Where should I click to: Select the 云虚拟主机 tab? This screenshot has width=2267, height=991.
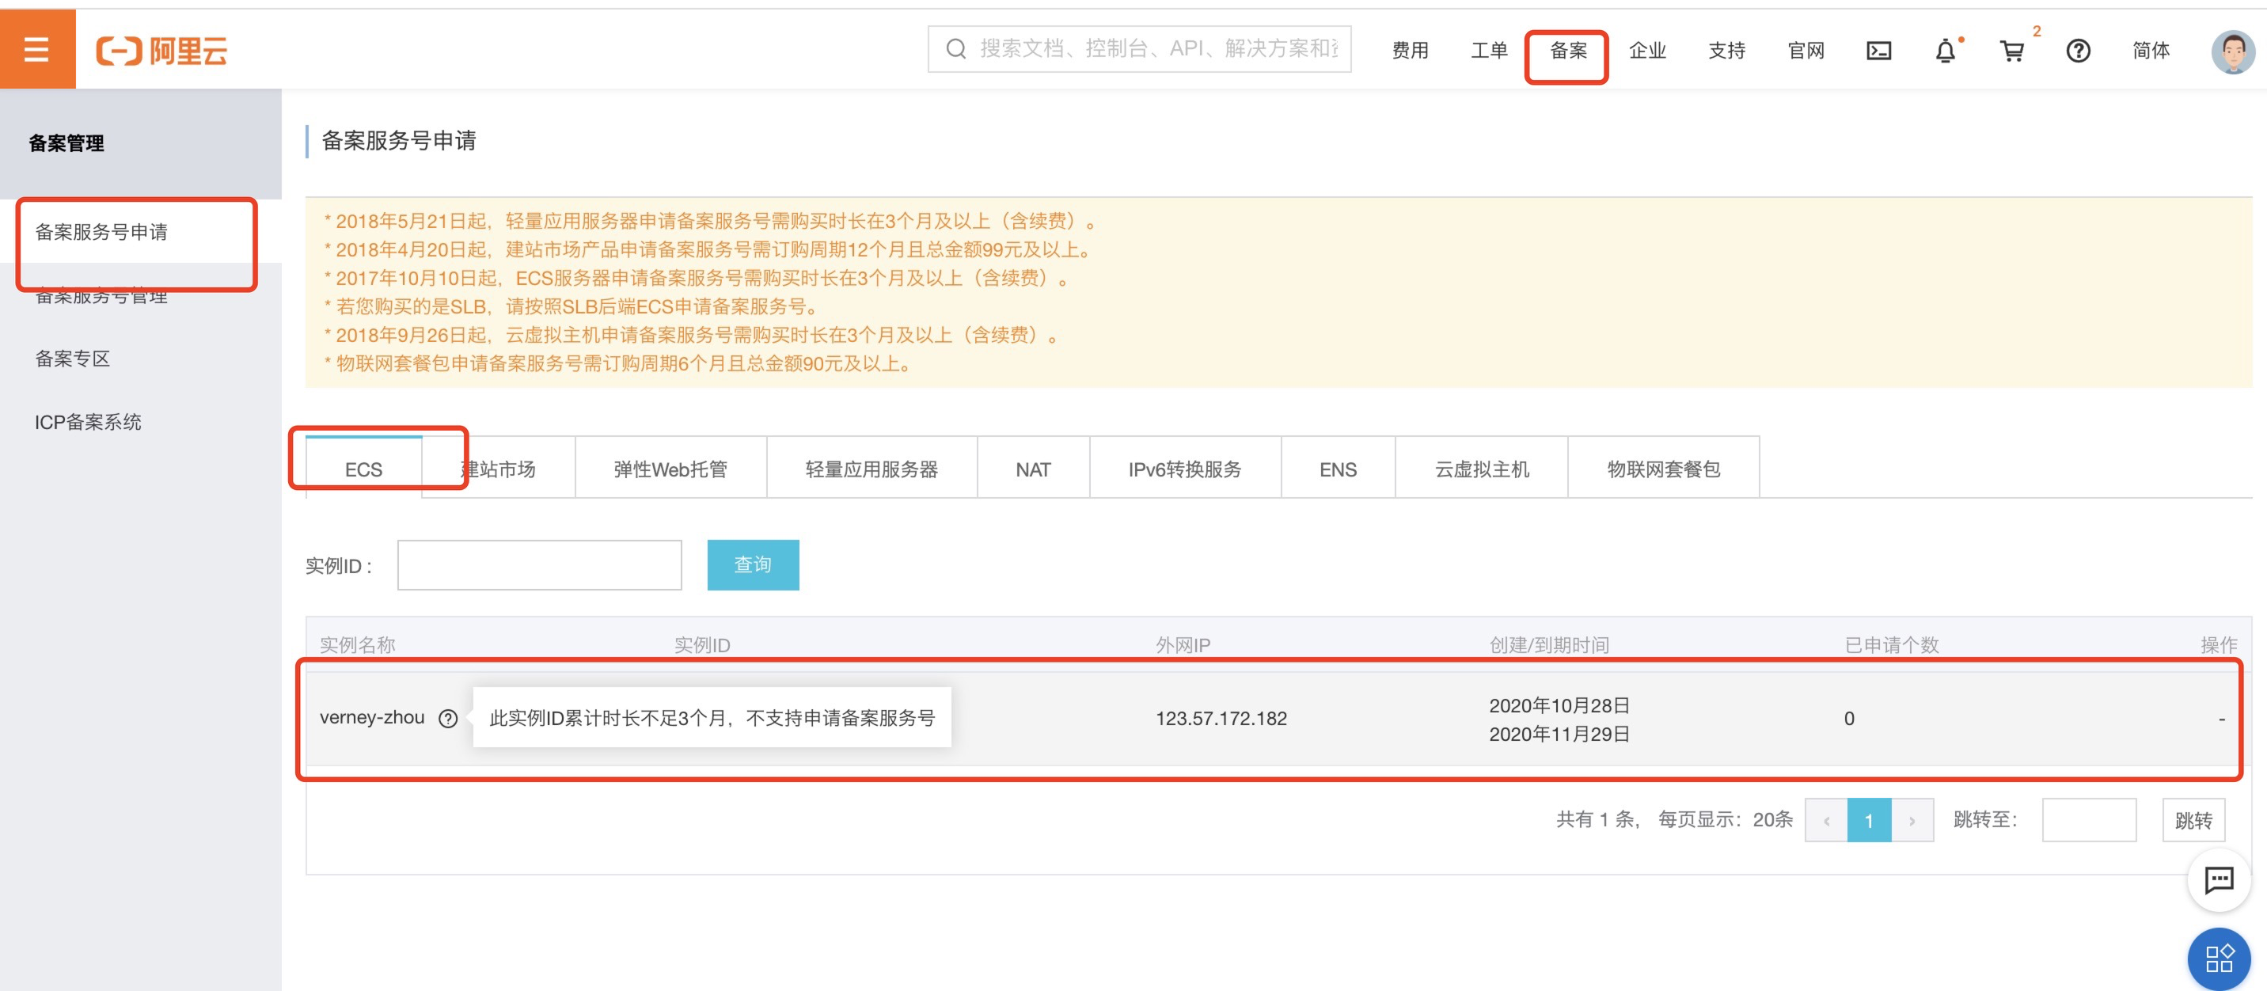[1481, 469]
